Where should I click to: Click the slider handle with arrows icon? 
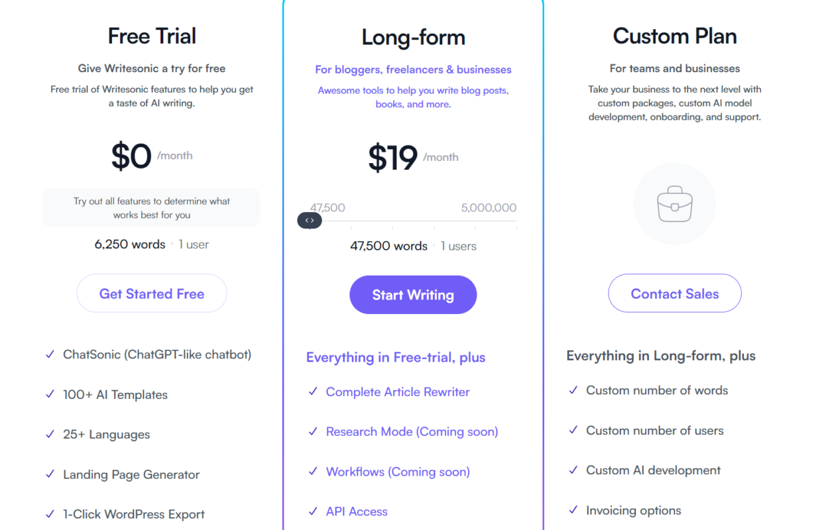point(310,221)
